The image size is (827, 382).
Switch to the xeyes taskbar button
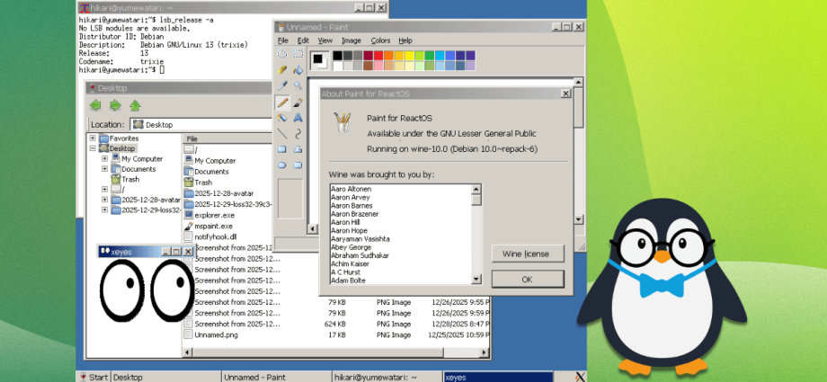[498, 377]
